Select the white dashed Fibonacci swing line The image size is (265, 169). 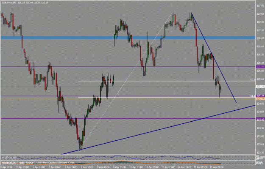click(x=127, y=79)
